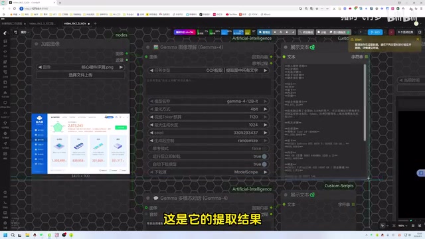Image resolution: width=425 pixels, height=239 pixels.
Task: Click the blue floating button at right edge
Action: 421,173
